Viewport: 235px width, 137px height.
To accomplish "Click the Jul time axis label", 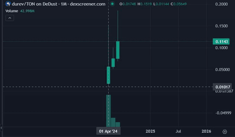I will pos(178,131).
